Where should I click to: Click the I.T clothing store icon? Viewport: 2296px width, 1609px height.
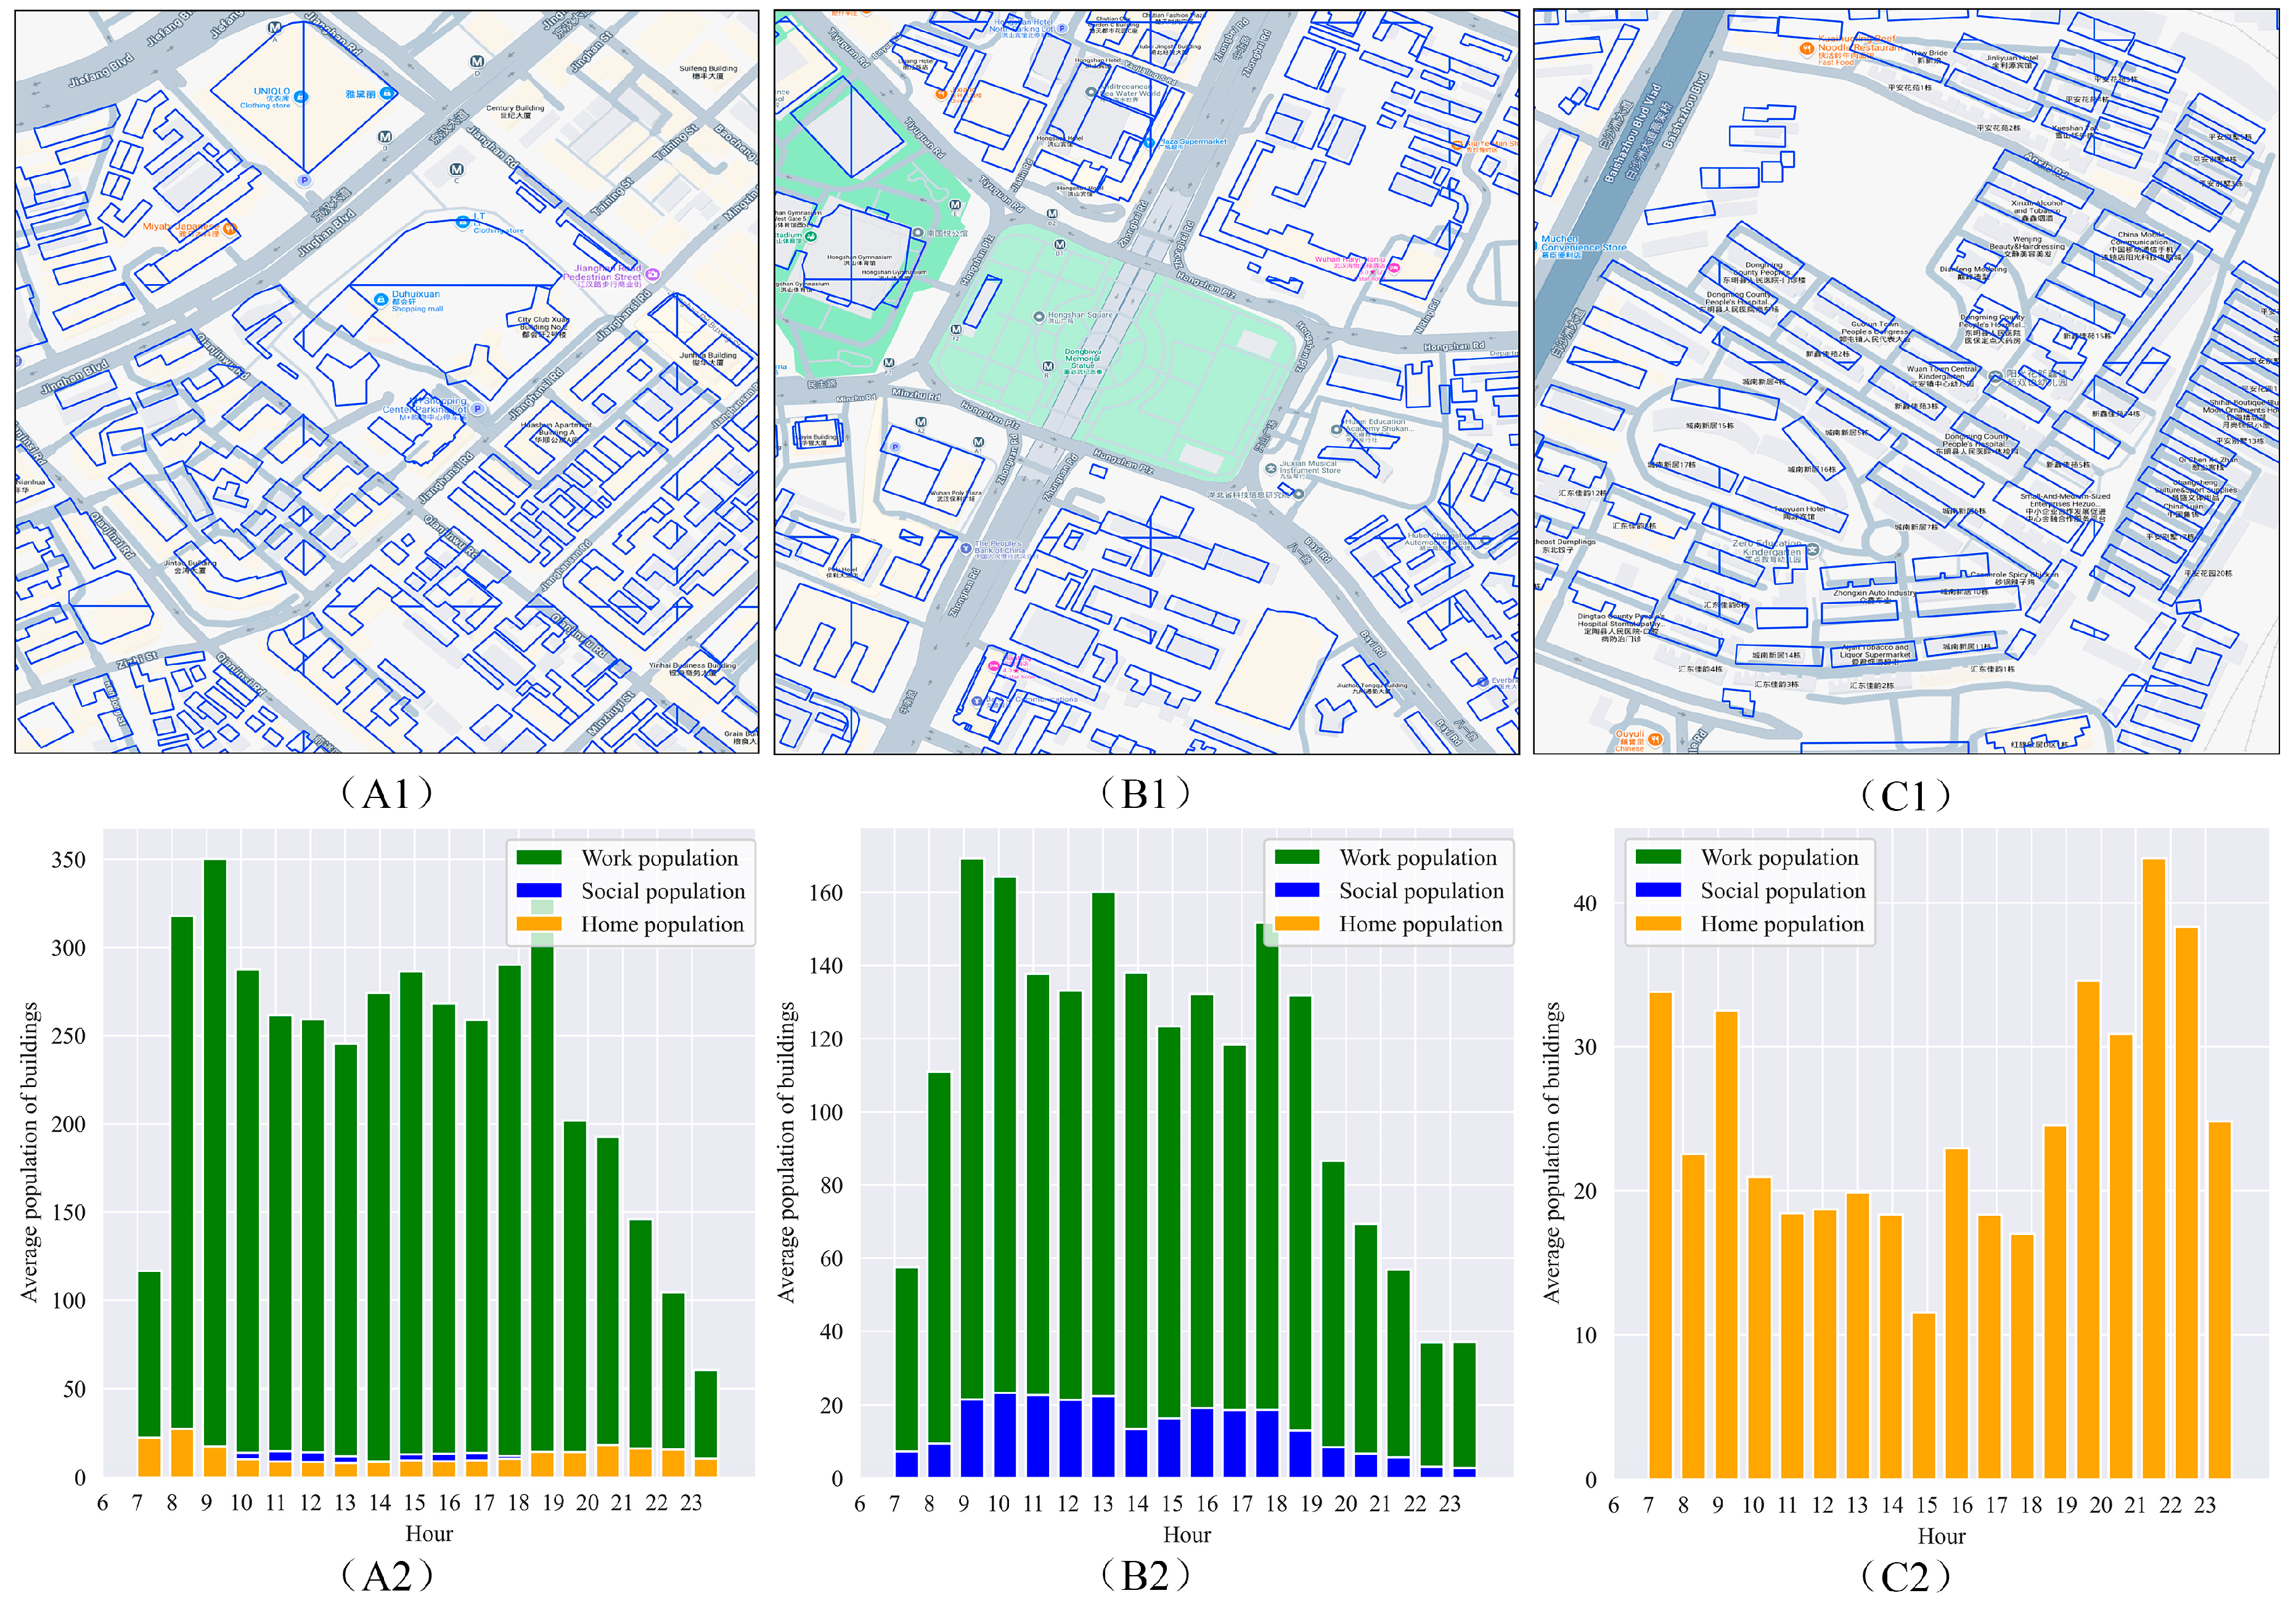coord(462,221)
